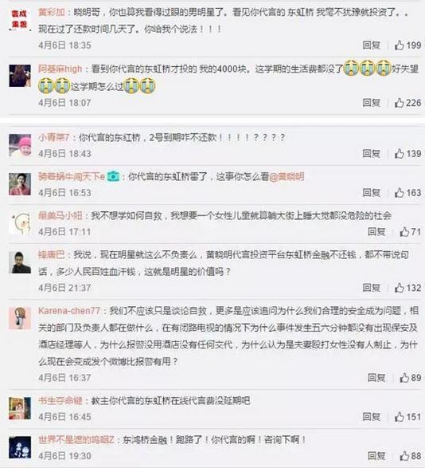Open avatar of the 21:37 commenter
The image size is (425, 468).
(20, 262)
